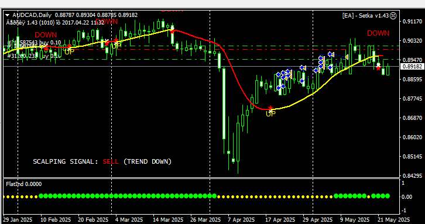Click the 4 Mar 2025 date label

click(x=129, y=219)
